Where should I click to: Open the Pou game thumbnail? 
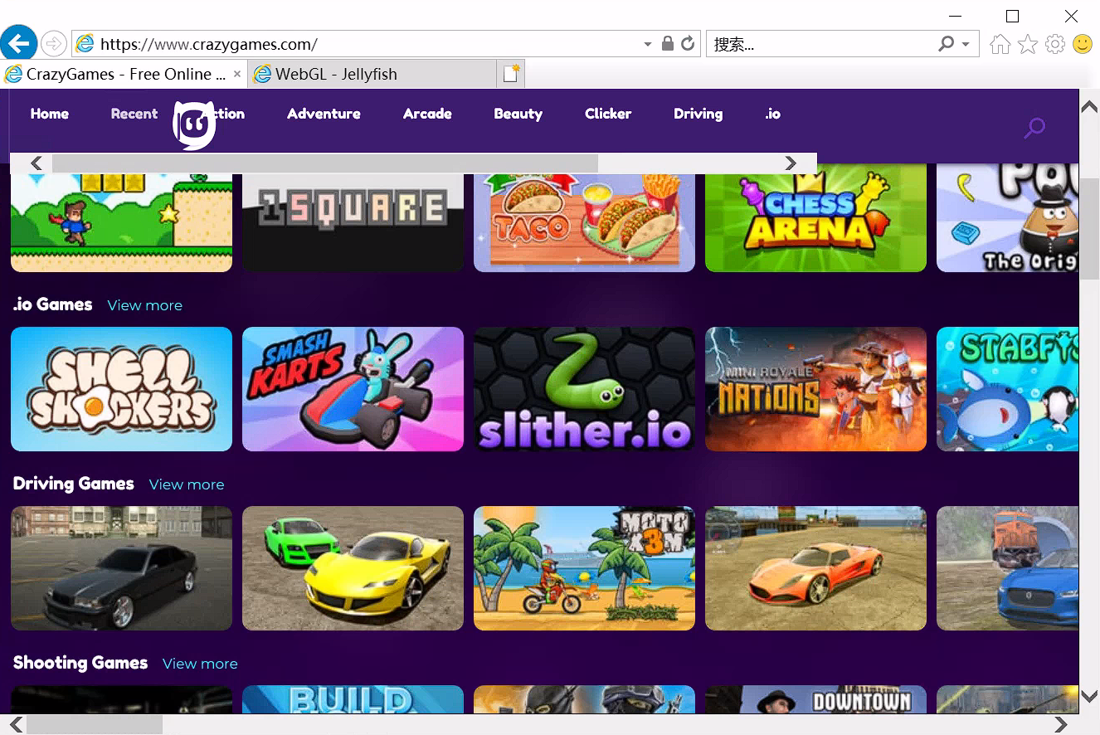coord(1007,218)
